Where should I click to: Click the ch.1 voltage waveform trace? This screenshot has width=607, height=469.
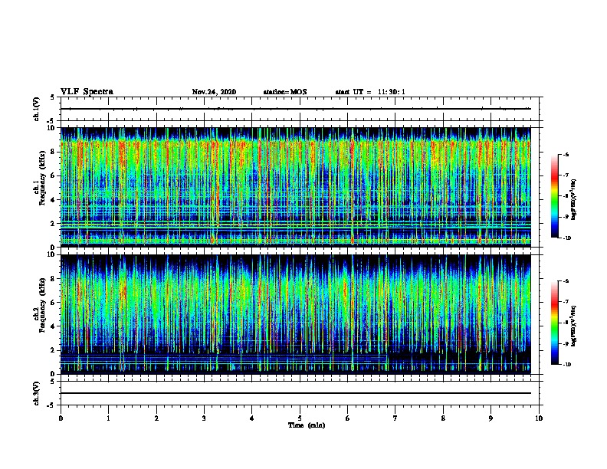(x=296, y=109)
